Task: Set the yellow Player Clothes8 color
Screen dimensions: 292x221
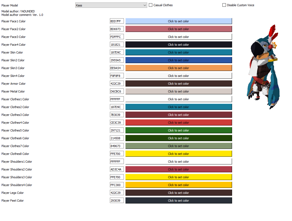Action: point(179,154)
